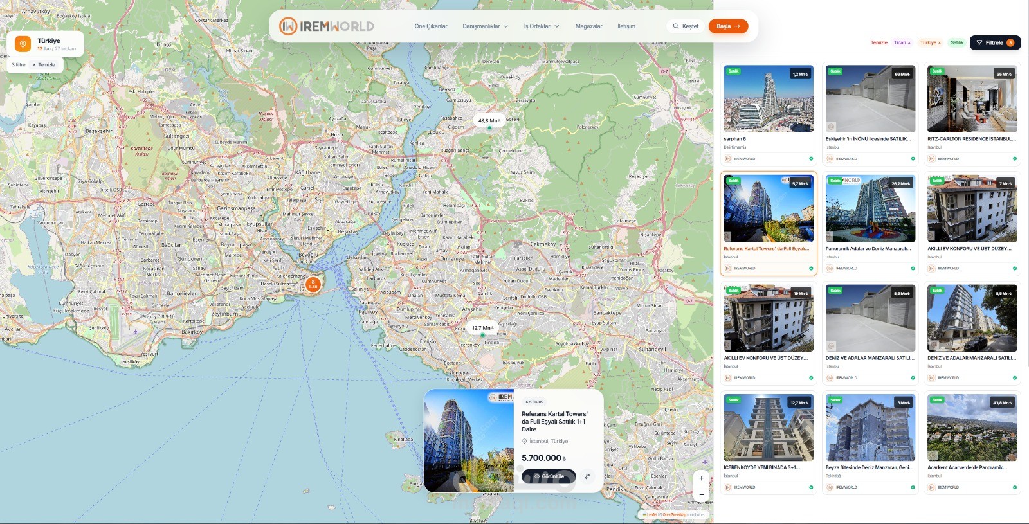Click the Satılık badge on the sarphan 6 image
This screenshot has width=1029, height=524.
(x=733, y=71)
